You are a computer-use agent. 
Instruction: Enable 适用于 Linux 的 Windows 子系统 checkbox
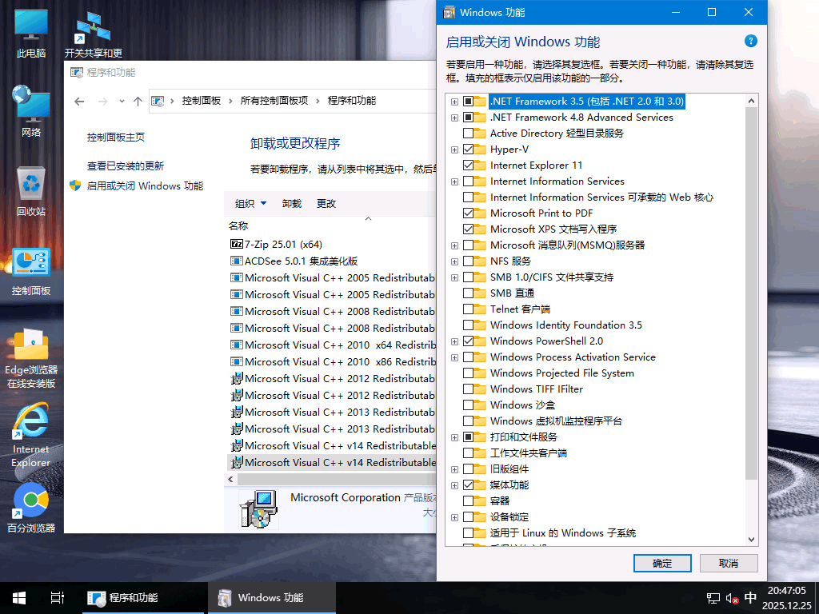click(x=468, y=533)
